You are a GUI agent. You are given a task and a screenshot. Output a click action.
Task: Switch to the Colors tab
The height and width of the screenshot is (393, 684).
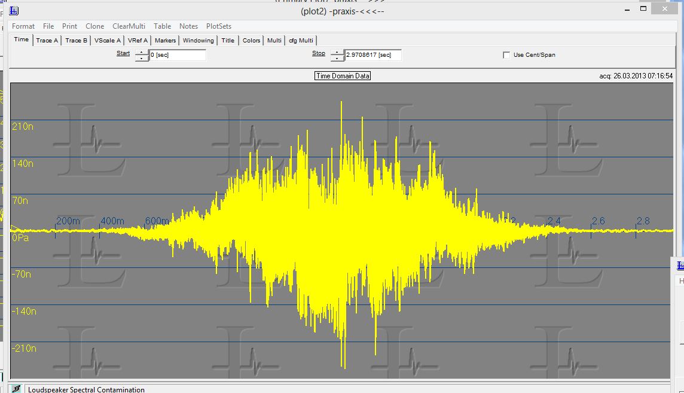(x=251, y=40)
